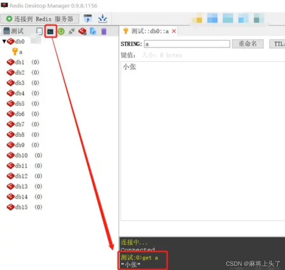Click the 连接中... console line
285x270 pixels.
click(x=134, y=242)
